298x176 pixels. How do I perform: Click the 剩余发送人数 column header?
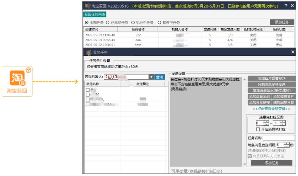tap(230, 30)
